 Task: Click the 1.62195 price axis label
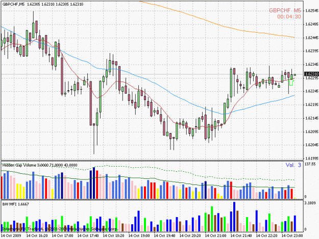click(x=312, y=104)
